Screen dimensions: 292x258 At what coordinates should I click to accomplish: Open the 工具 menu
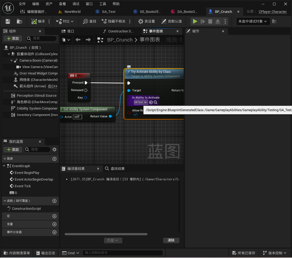pos(103,4)
